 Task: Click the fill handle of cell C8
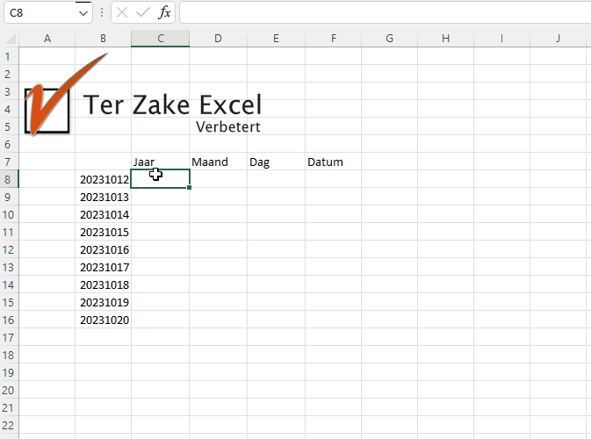(189, 187)
